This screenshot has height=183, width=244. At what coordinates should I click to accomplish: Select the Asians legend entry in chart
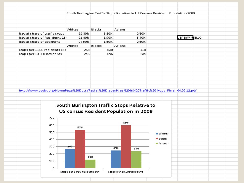pyautogui.click(x=161, y=143)
